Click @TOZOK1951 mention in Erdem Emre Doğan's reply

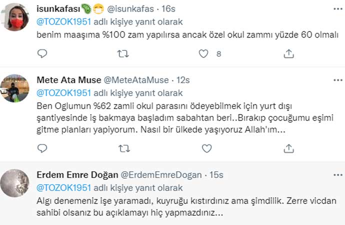pyautogui.click(x=64, y=188)
